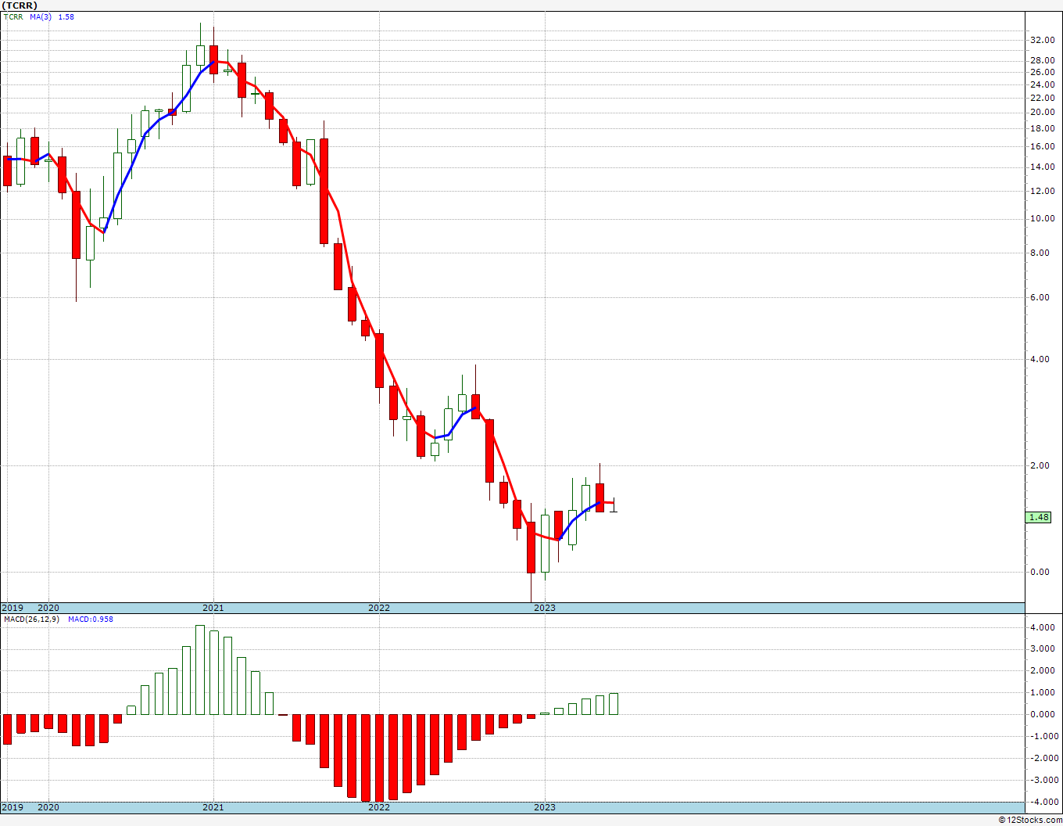This screenshot has height=826, width=1063.
Task: Select 2020 on the MACD panel time axis
Action: tap(48, 807)
